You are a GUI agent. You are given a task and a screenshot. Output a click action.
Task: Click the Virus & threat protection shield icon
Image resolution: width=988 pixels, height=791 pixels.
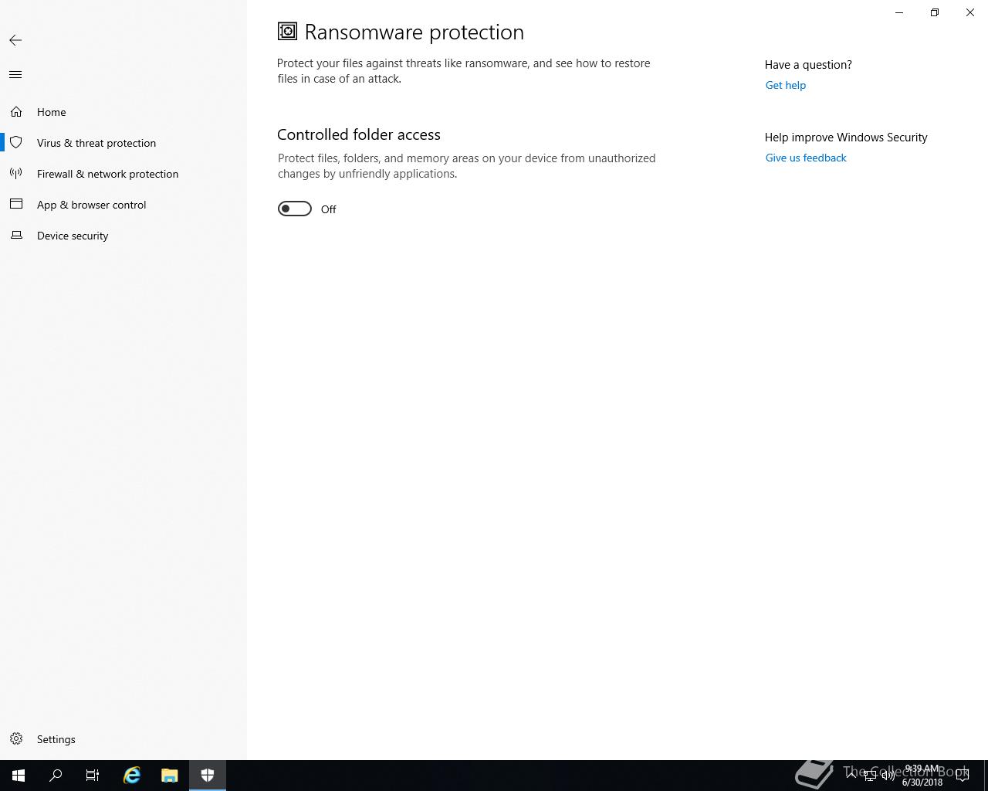pyautogui.click(x=16, y=143)
